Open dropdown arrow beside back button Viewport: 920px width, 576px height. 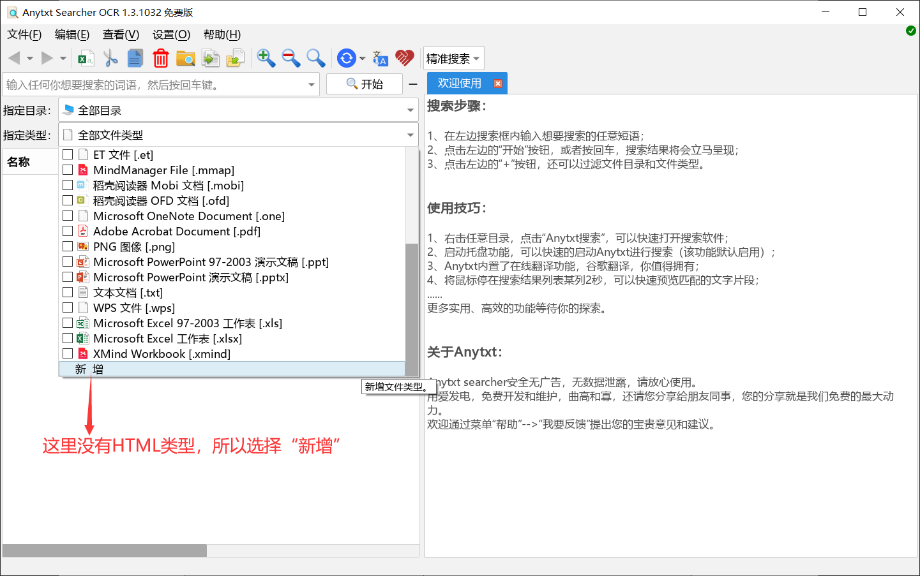29,58
